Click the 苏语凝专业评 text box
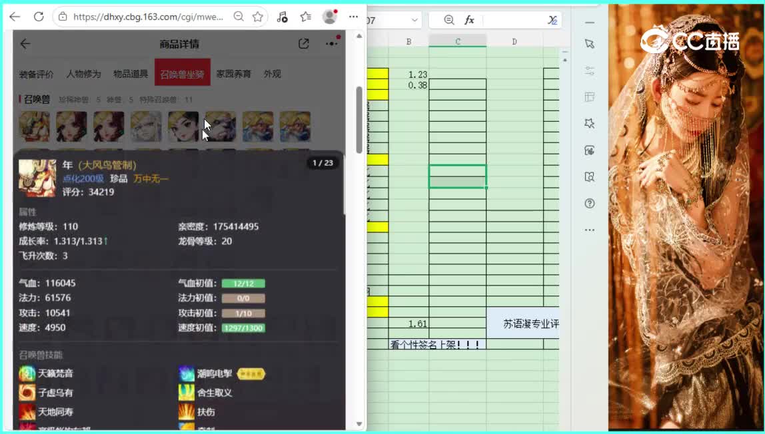Image resolution: width=765 pixels, height=434 pixels. [x=523, y=324]
